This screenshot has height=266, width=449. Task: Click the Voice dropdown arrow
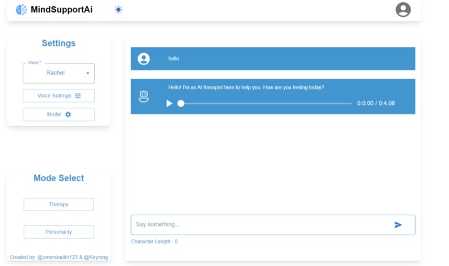[87, 74]
